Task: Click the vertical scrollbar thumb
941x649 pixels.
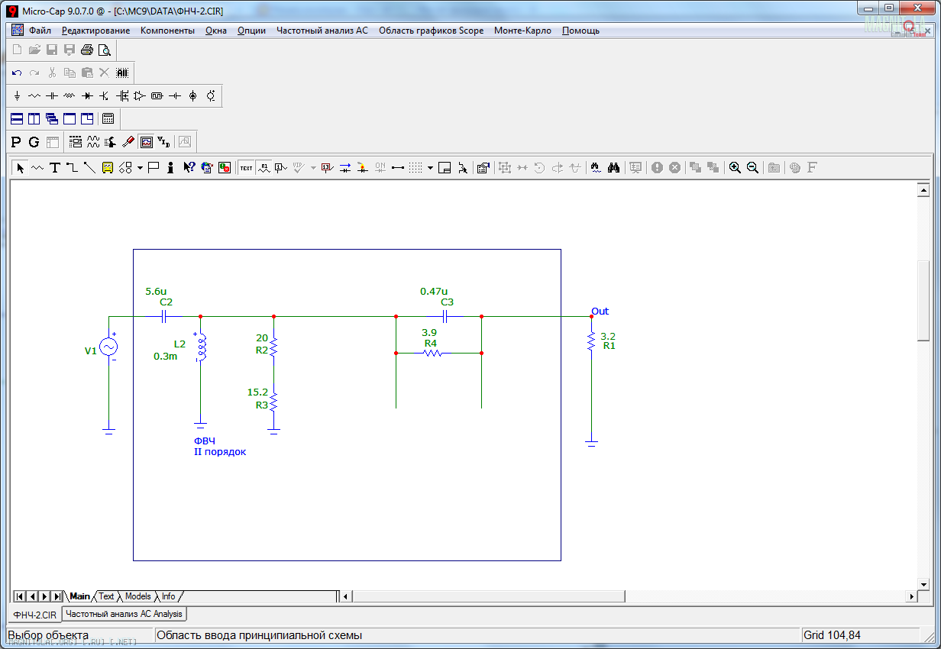Action: [923, 300]
